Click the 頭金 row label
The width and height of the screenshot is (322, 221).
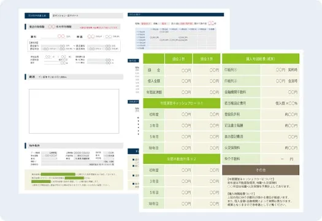pos(154,70)
